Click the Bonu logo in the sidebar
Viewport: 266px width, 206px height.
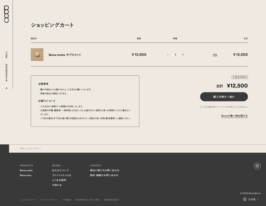click(6, 14)
